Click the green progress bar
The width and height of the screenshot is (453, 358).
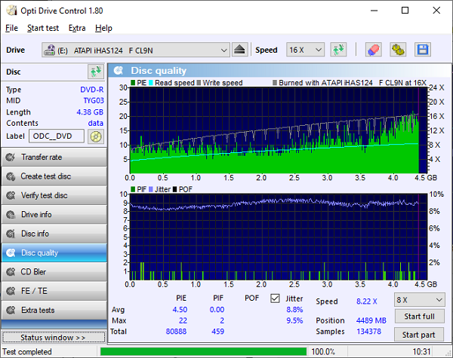[203, 351]
